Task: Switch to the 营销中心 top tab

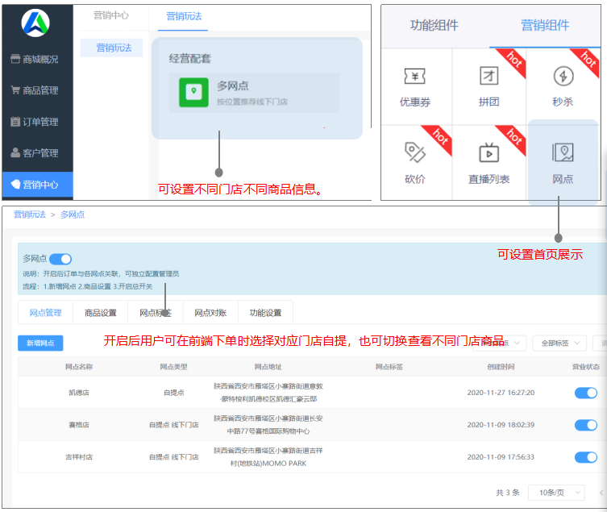Action: (x=110, y=15)
